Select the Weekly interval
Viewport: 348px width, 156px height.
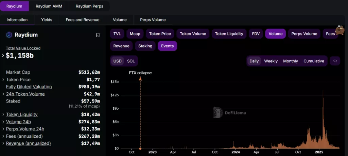click(271, 61)
